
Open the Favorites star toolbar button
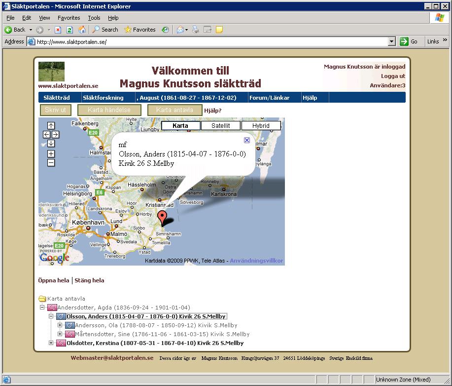click(140, 30)
